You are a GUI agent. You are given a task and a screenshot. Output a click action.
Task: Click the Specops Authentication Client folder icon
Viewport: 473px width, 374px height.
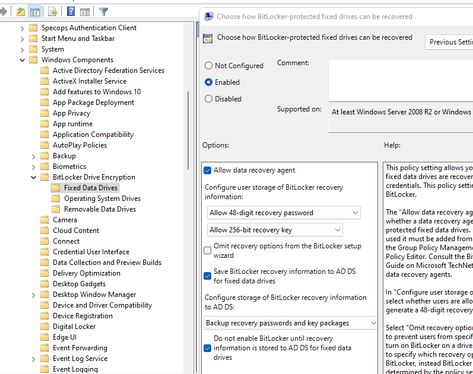click(33, 28)
